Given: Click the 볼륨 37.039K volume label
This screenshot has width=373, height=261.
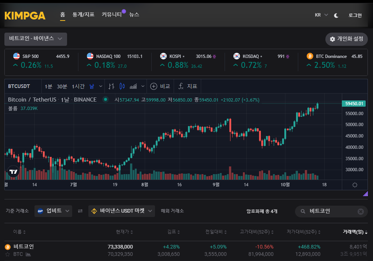Looking at the screenshot, I should [23, 108].
